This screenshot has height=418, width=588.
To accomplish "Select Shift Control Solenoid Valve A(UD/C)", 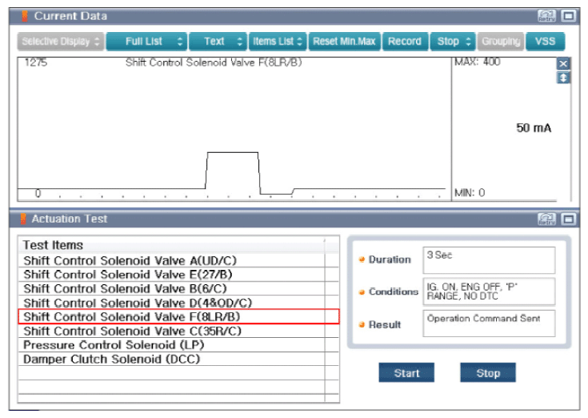I will [172, 260].
